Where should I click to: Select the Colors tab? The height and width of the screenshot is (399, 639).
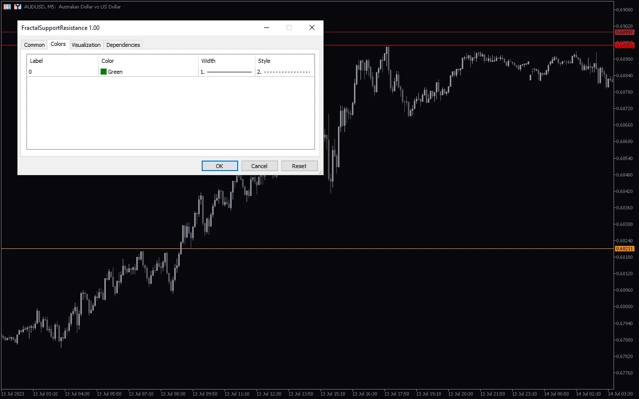[58, 44]
